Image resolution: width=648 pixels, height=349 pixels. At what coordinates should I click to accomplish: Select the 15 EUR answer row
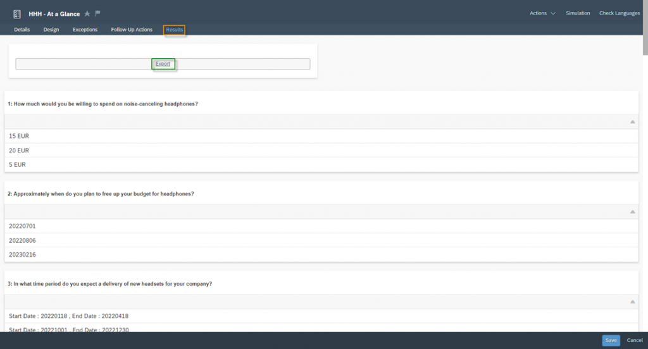click(321, 137)
